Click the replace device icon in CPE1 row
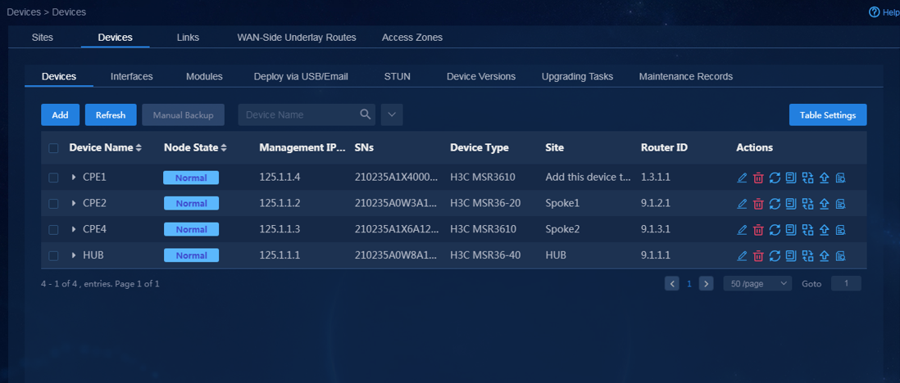The image size is (900, 383). click(807, 178)
